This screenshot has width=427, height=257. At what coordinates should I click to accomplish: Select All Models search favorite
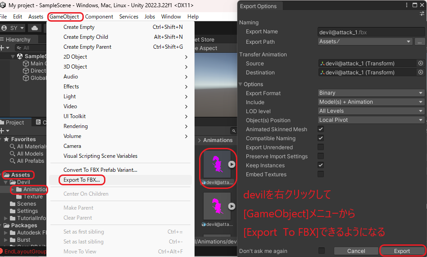click(27, 154)
